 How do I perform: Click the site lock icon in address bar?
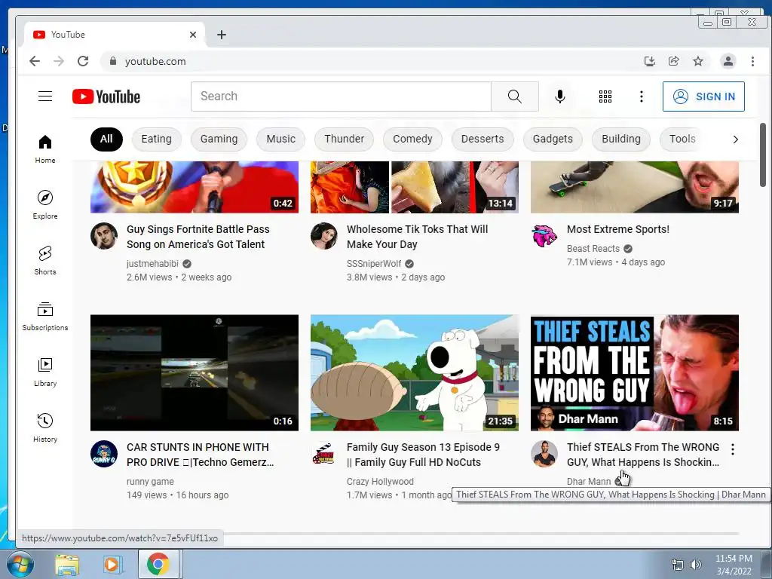pyautogui.click(x=113, y=61)
